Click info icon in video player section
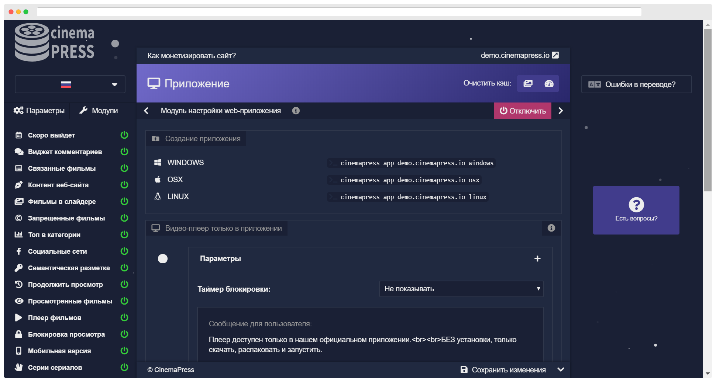The height and width of the screenshot is (382, 716). [x=551, y=228]
